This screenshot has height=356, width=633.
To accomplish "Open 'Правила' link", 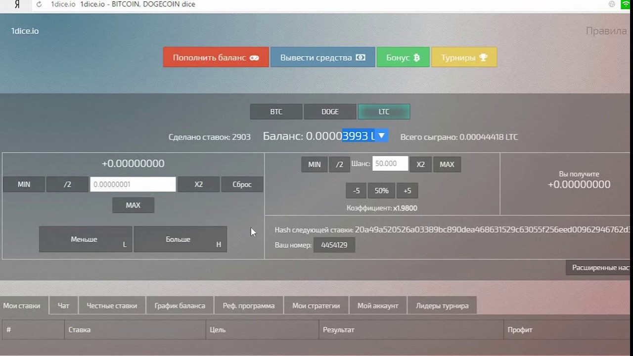I will [606, 31].
